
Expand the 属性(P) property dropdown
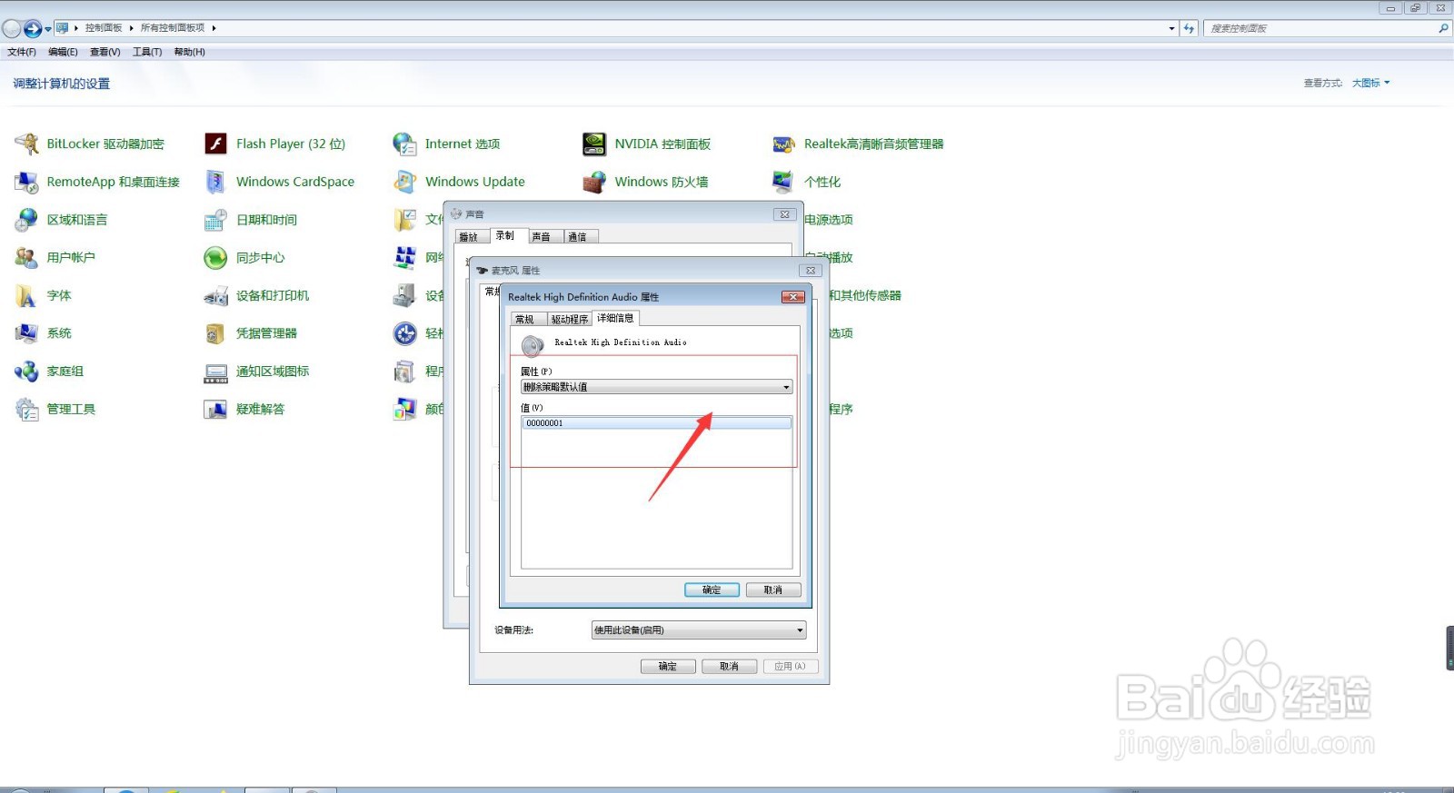click(x=786, y=387)
